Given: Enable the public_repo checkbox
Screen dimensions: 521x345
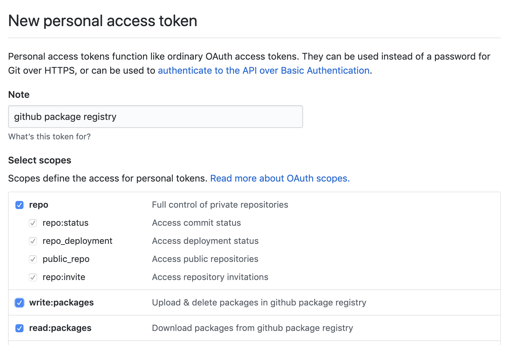Looking at the screenshot, I should click(x=33, y=259).
